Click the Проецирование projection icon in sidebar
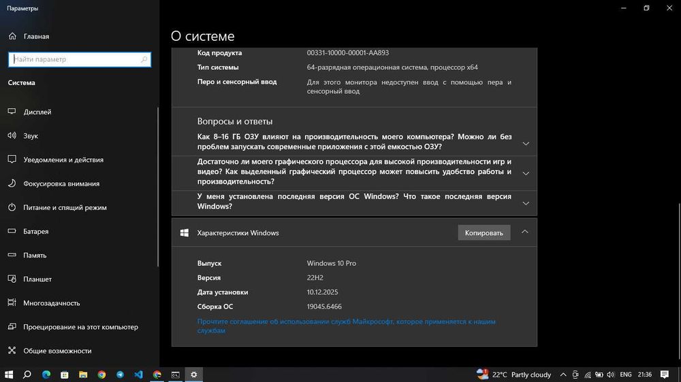This screenshot has height=382, width=681. pos(12,326)
